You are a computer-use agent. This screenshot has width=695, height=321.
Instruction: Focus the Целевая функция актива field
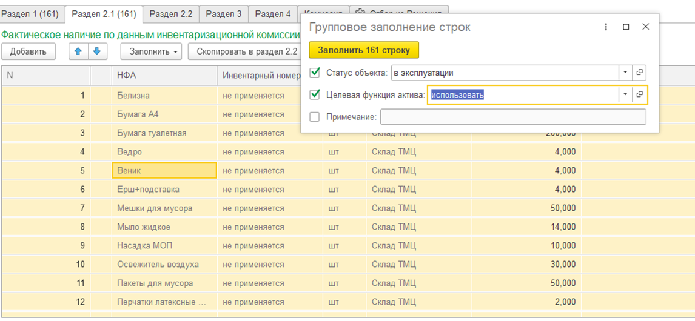coord(523,94)
